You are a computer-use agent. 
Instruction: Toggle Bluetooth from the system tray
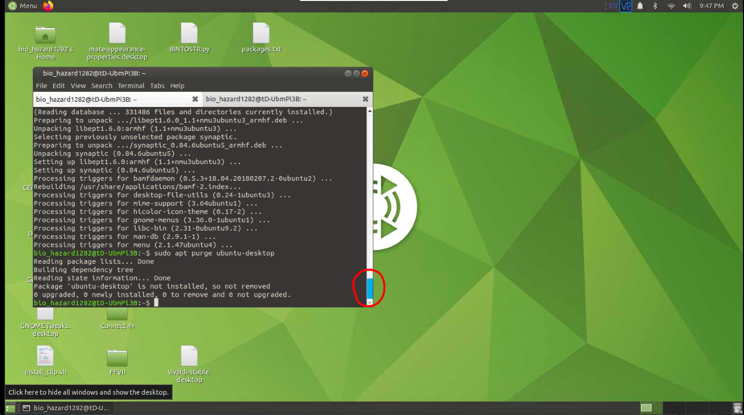coord(655,6)
